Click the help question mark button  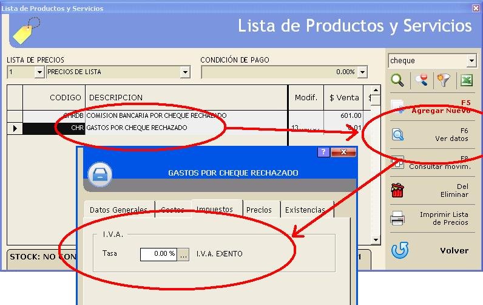[323, 152]
